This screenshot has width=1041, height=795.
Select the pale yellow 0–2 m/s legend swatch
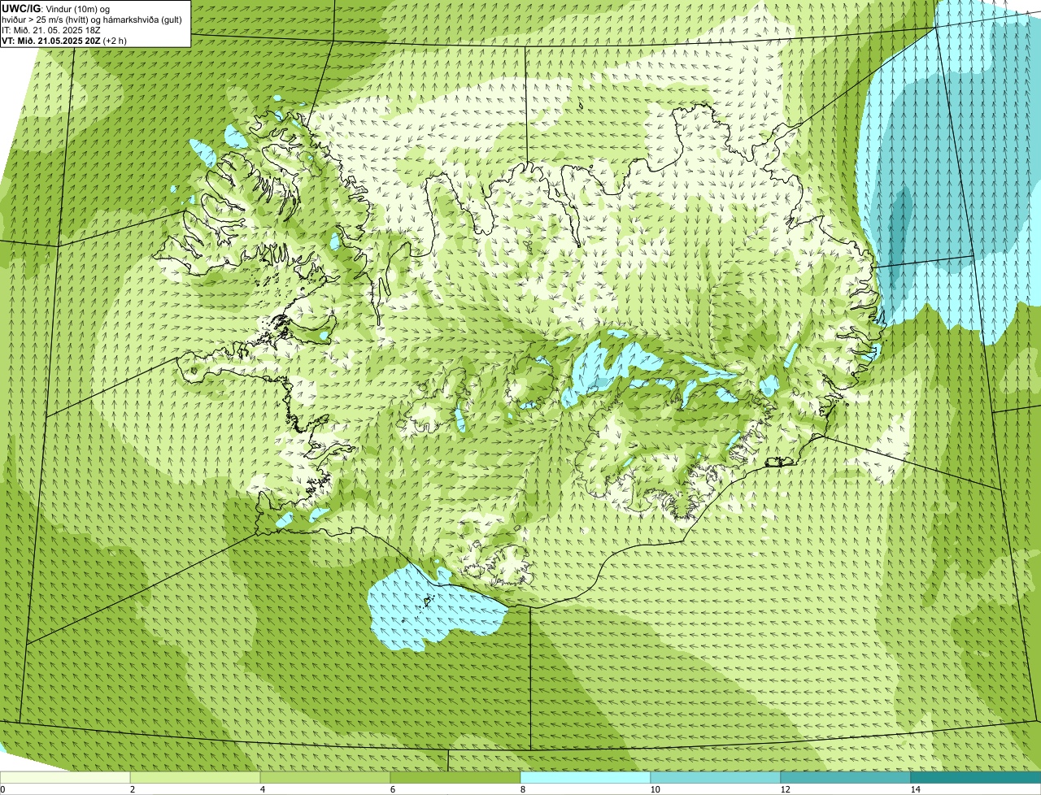(65, 777)
